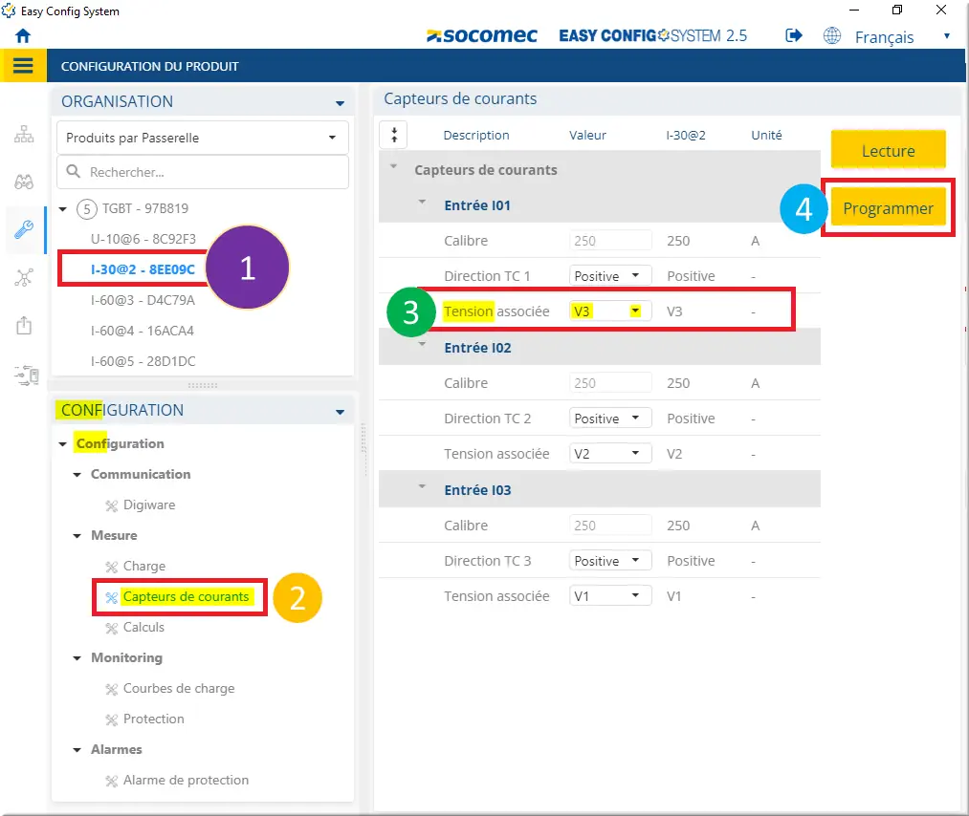Open the network topology sidebar icon
The height and width of the screenshot is (816, 969).
[24, 134]
